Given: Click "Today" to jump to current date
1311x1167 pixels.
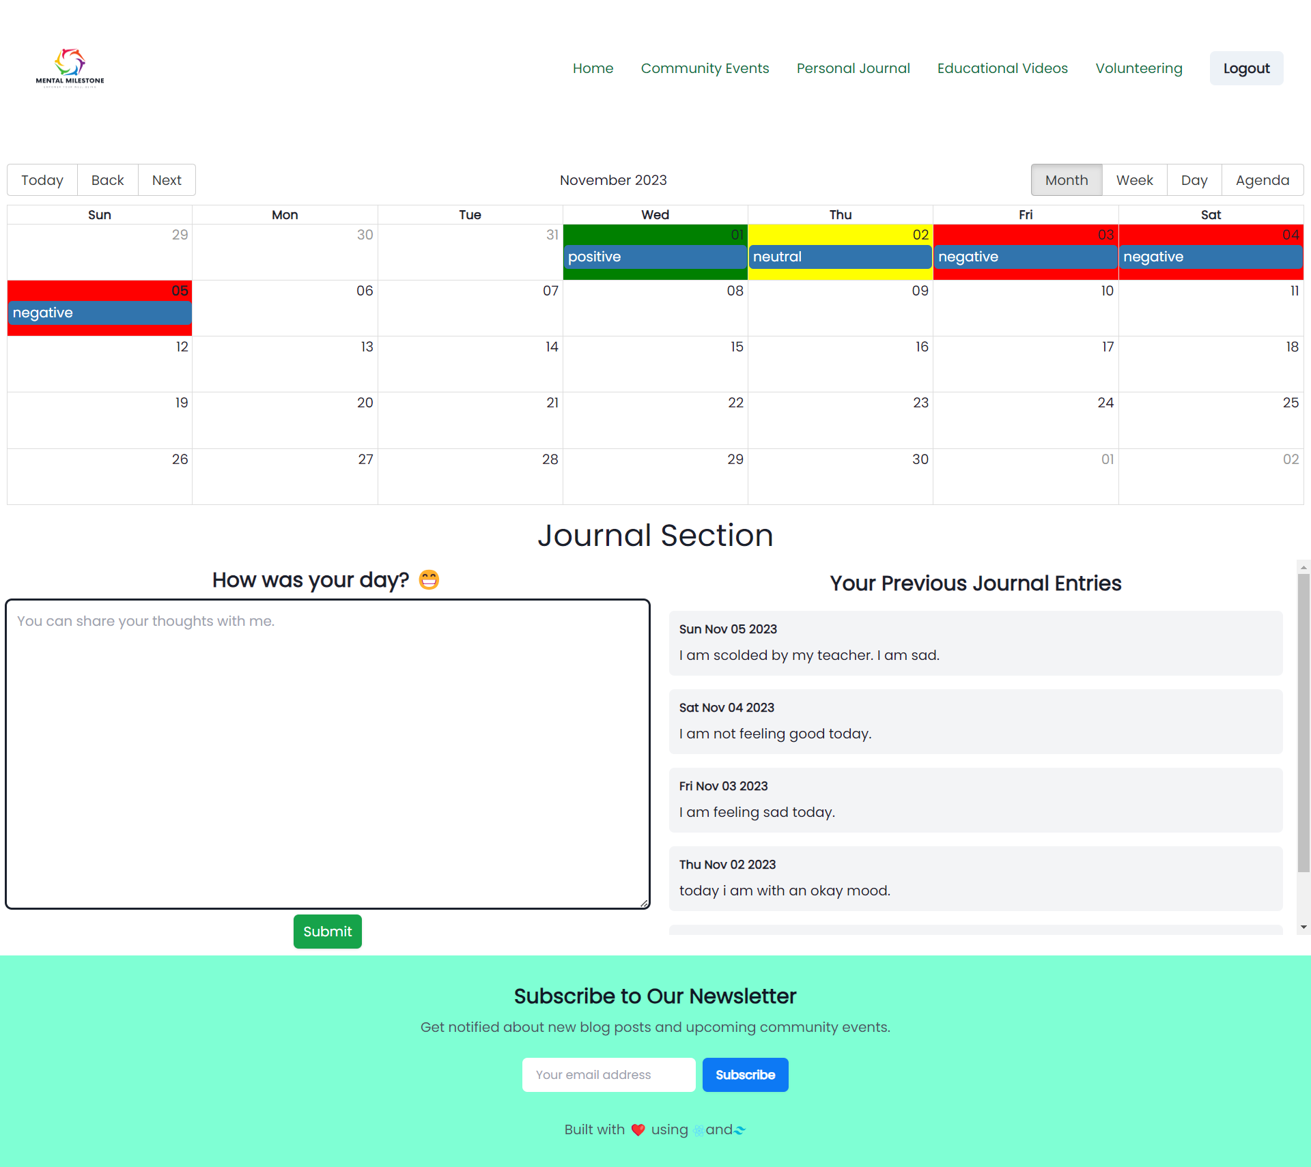Looking at the screenshot, I should [41, 179].
